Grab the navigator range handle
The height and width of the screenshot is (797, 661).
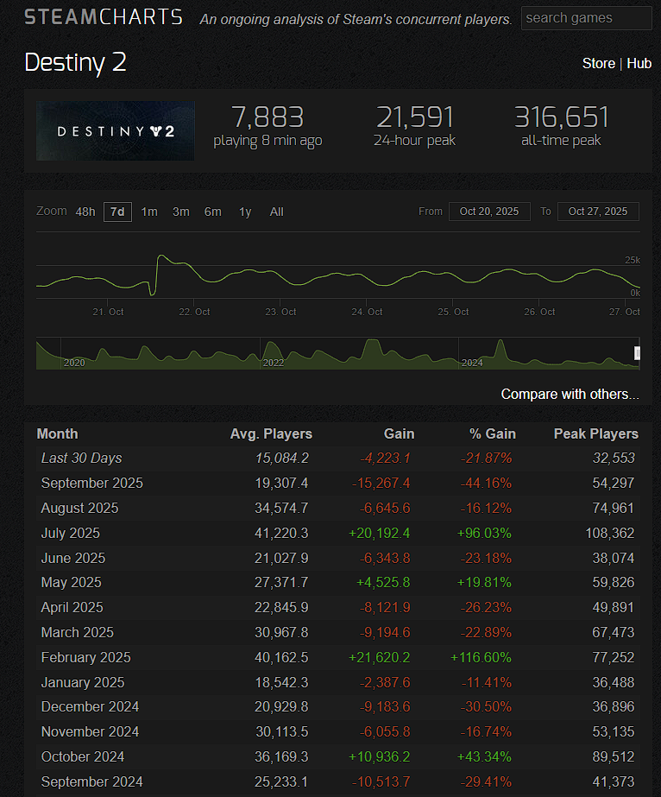click(637, 353)
